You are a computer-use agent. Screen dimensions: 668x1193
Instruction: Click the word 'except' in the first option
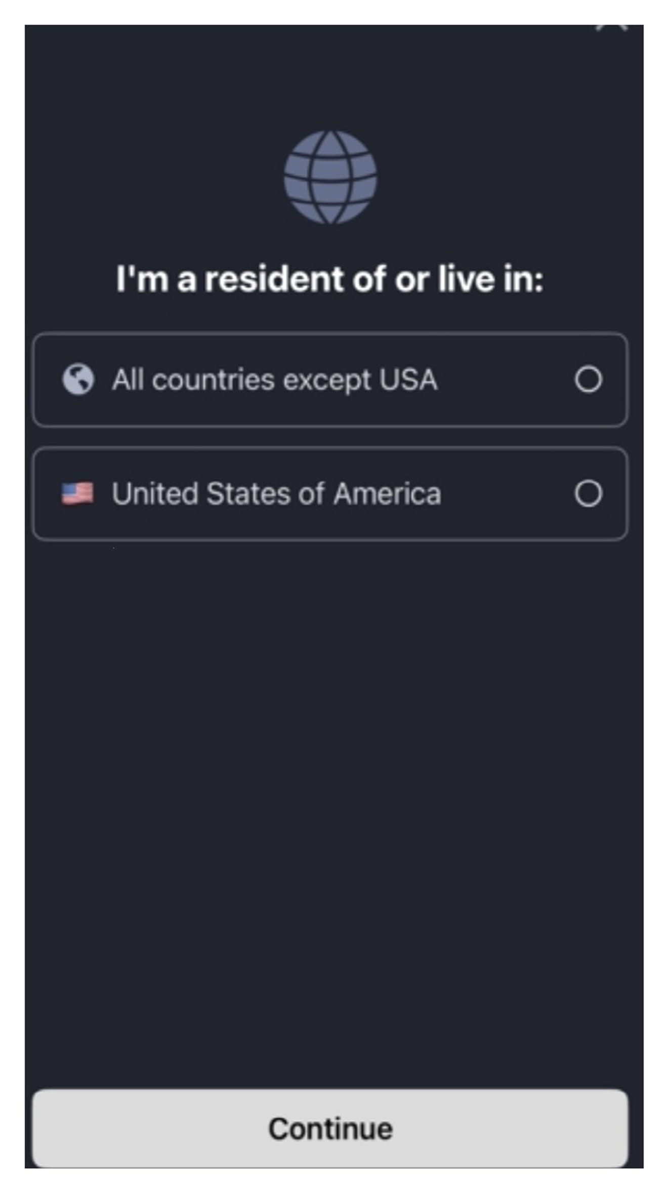point(327,381)
